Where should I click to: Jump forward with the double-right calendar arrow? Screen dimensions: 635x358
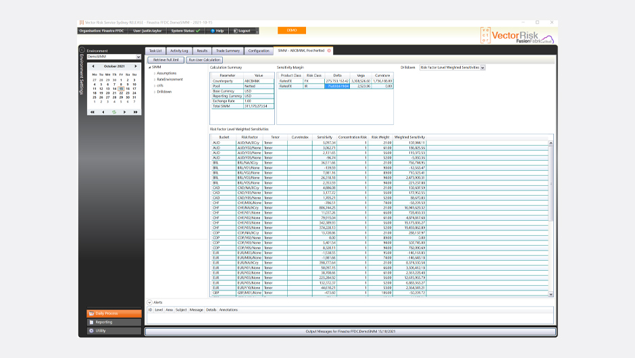pyautogui.click(x=136, y=112)
